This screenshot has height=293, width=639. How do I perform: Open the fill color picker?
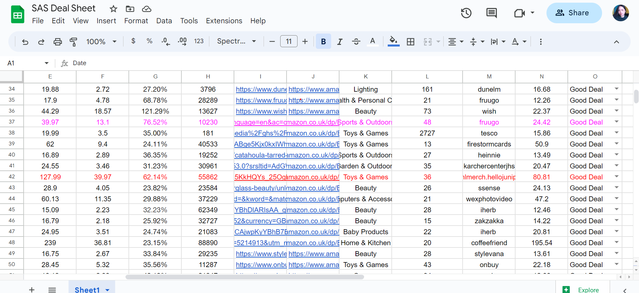393,42
